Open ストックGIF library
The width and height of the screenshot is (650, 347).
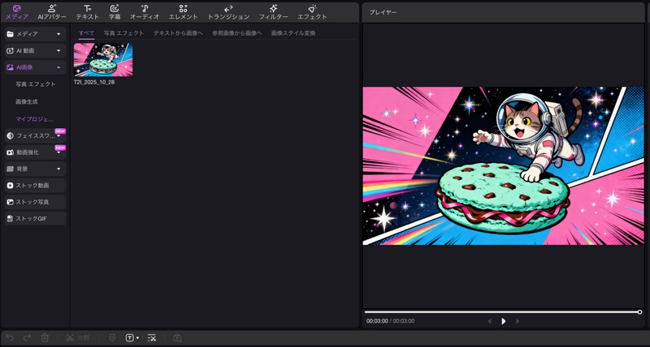[x=35, y=218]
